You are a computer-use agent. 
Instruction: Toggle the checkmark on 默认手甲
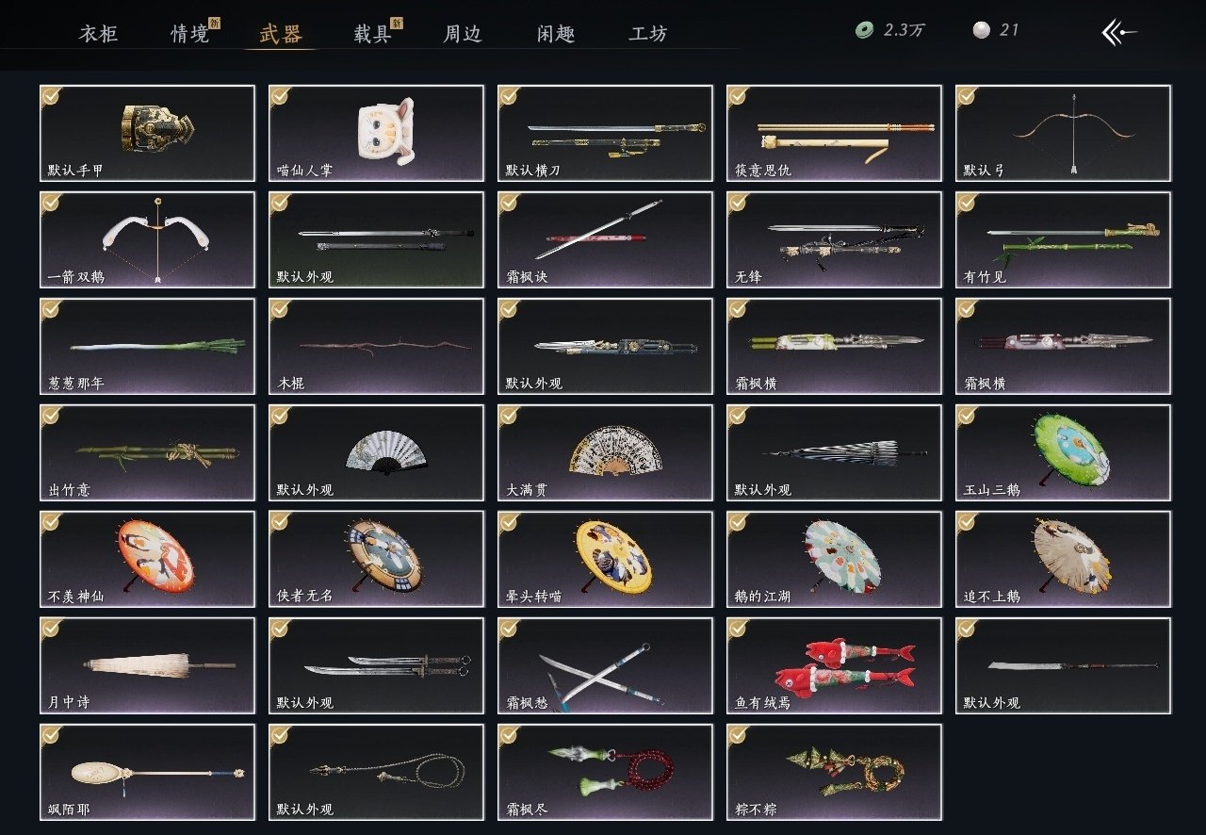coord(51,95)
